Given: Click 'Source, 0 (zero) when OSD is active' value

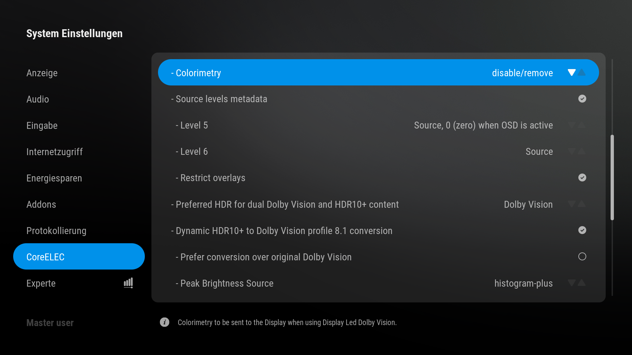Looking at the screenshot, I should (x=483, y=125).
